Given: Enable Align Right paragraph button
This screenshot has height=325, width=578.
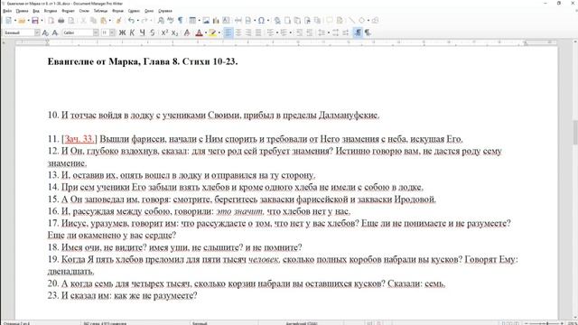Looking at the screenshot, I should (248, 32).
